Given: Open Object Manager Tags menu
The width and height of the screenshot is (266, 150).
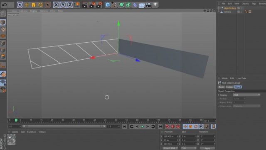Looking at the screenshot, I should click(x=254, y=4).
